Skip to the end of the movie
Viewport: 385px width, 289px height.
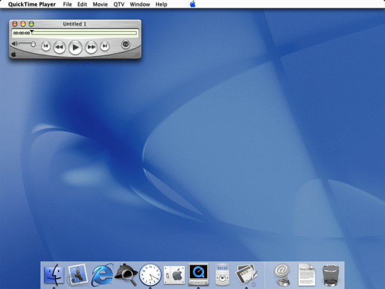coord(104,46)
